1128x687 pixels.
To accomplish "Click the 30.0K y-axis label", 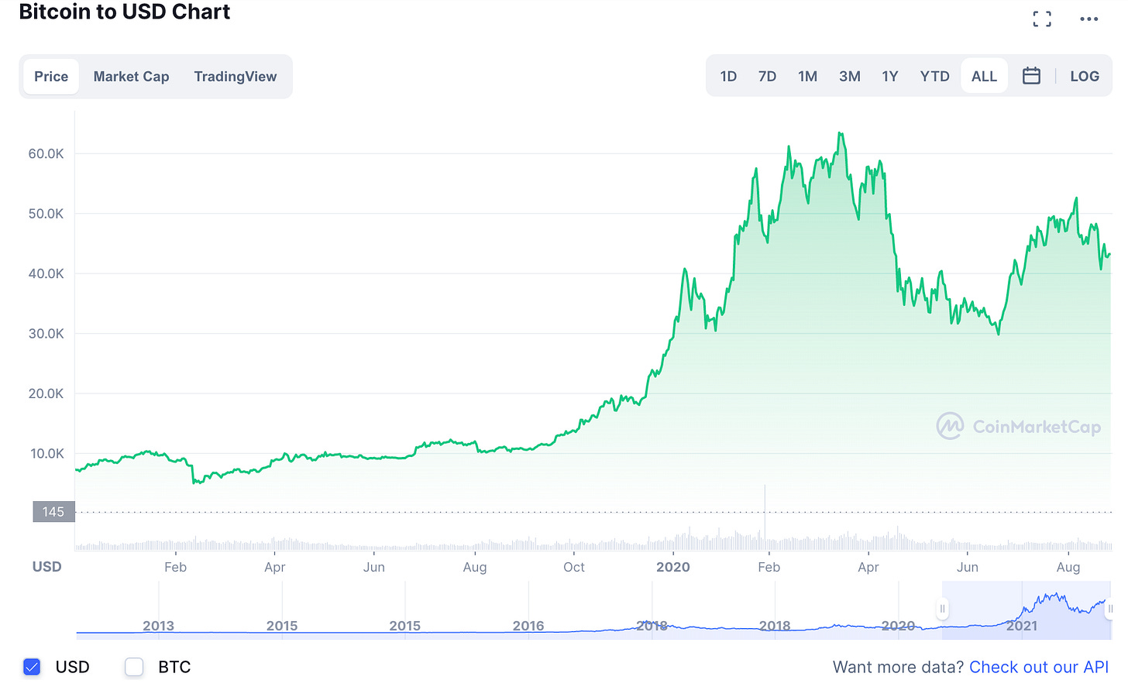I will [46, 333].
